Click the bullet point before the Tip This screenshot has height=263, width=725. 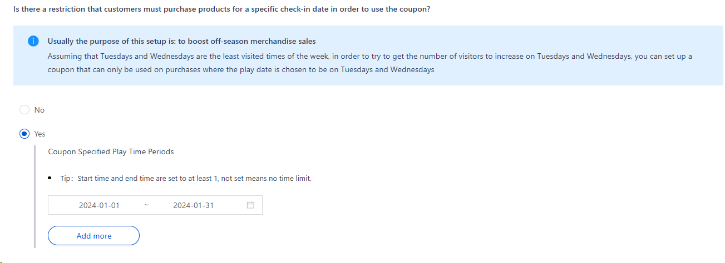50,178
